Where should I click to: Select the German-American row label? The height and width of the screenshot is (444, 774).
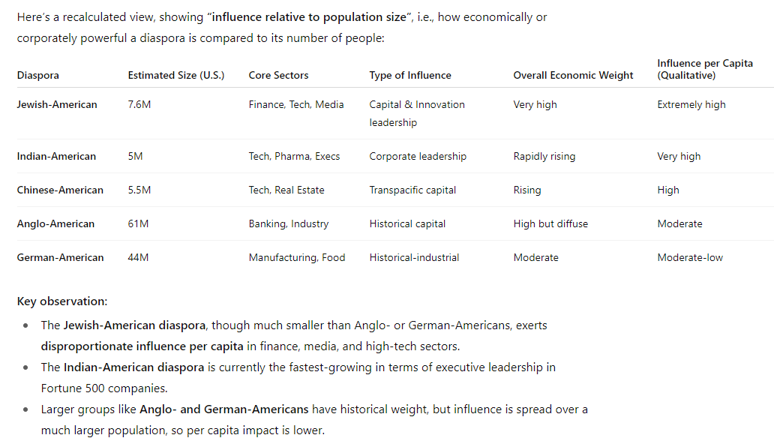tap(60, 258)
